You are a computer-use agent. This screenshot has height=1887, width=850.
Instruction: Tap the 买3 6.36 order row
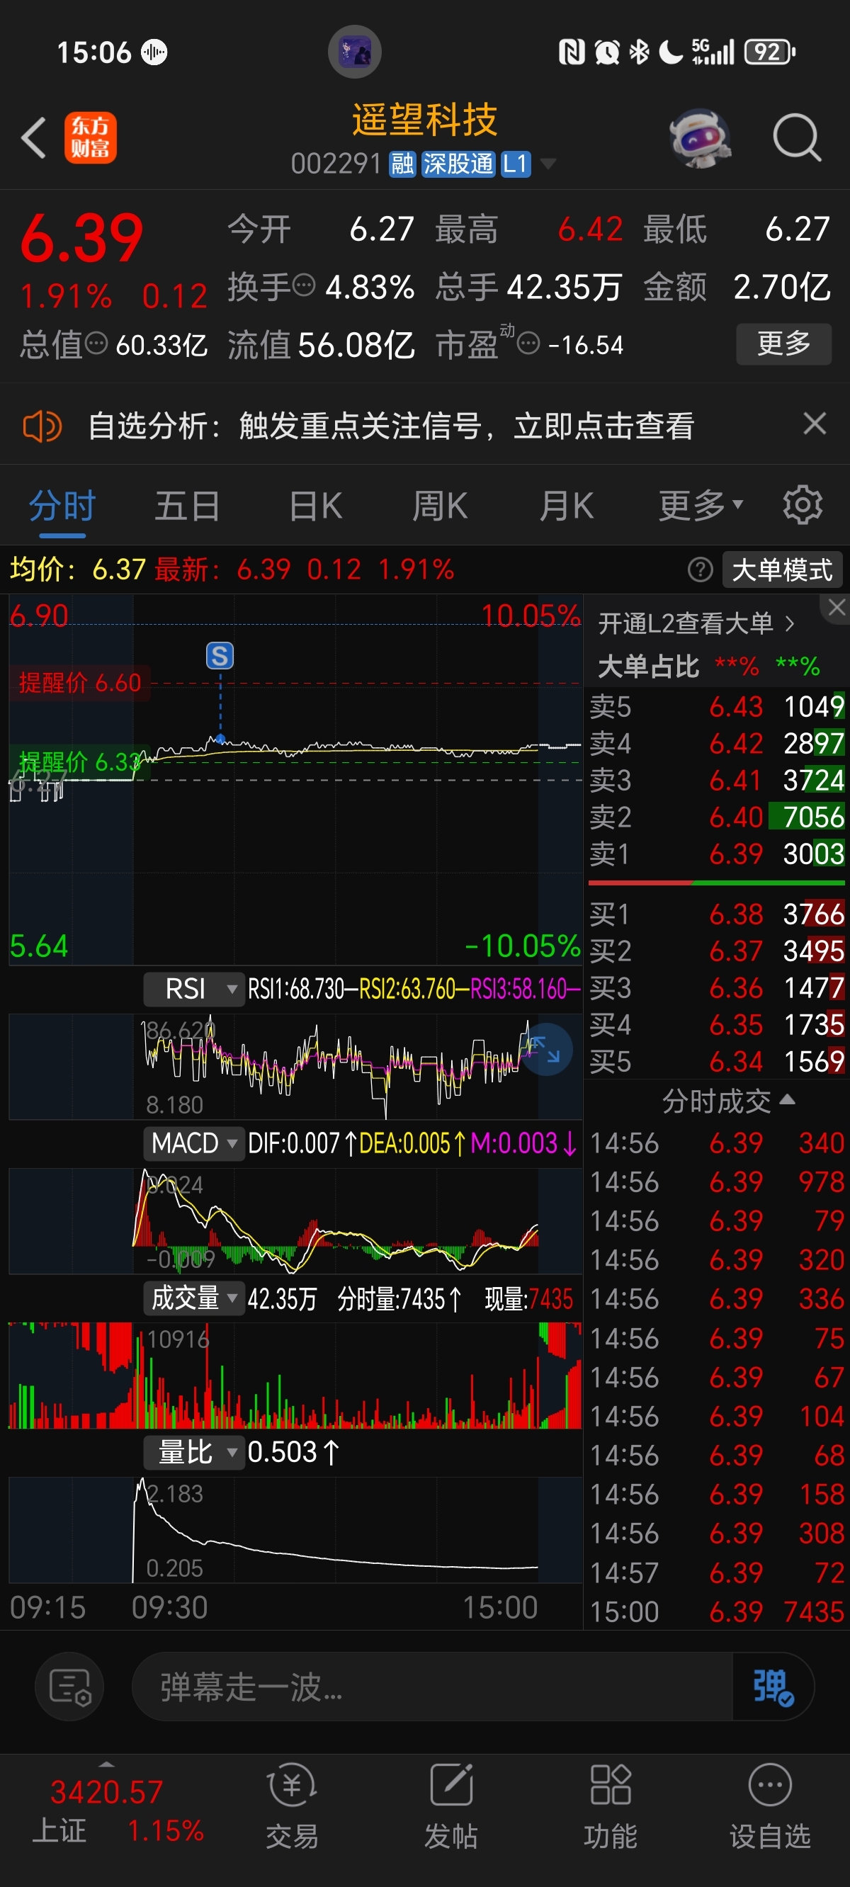717,987
